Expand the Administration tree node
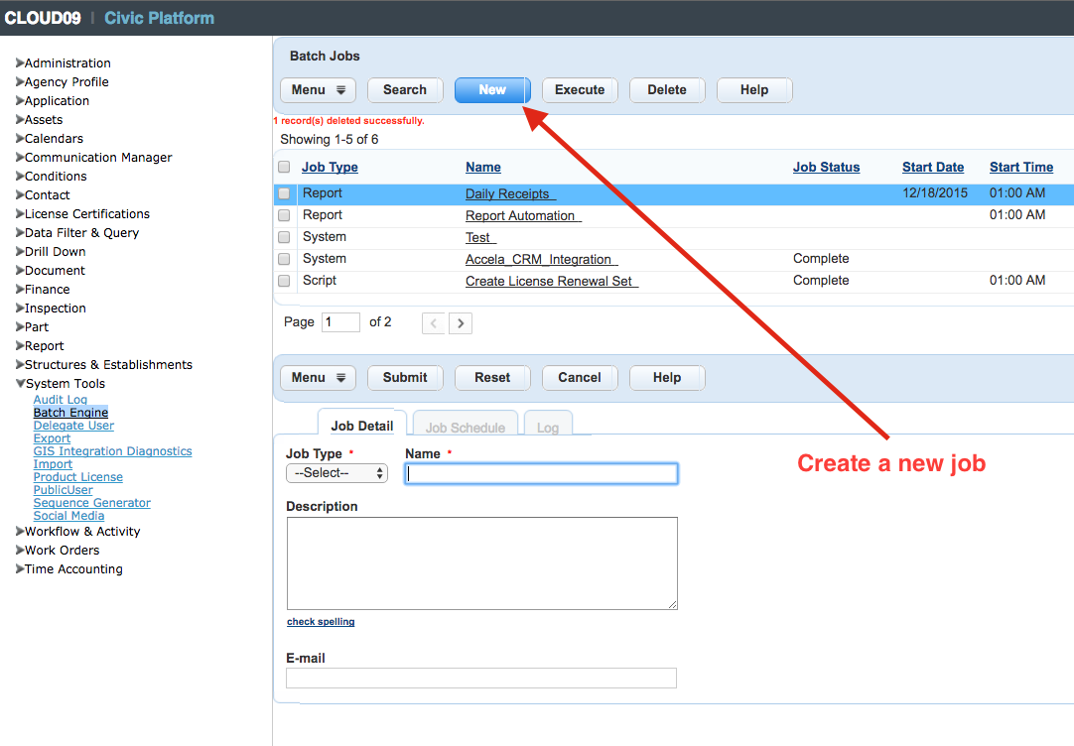This screenshot has width=1074, height=746. [x=20, y=63]
